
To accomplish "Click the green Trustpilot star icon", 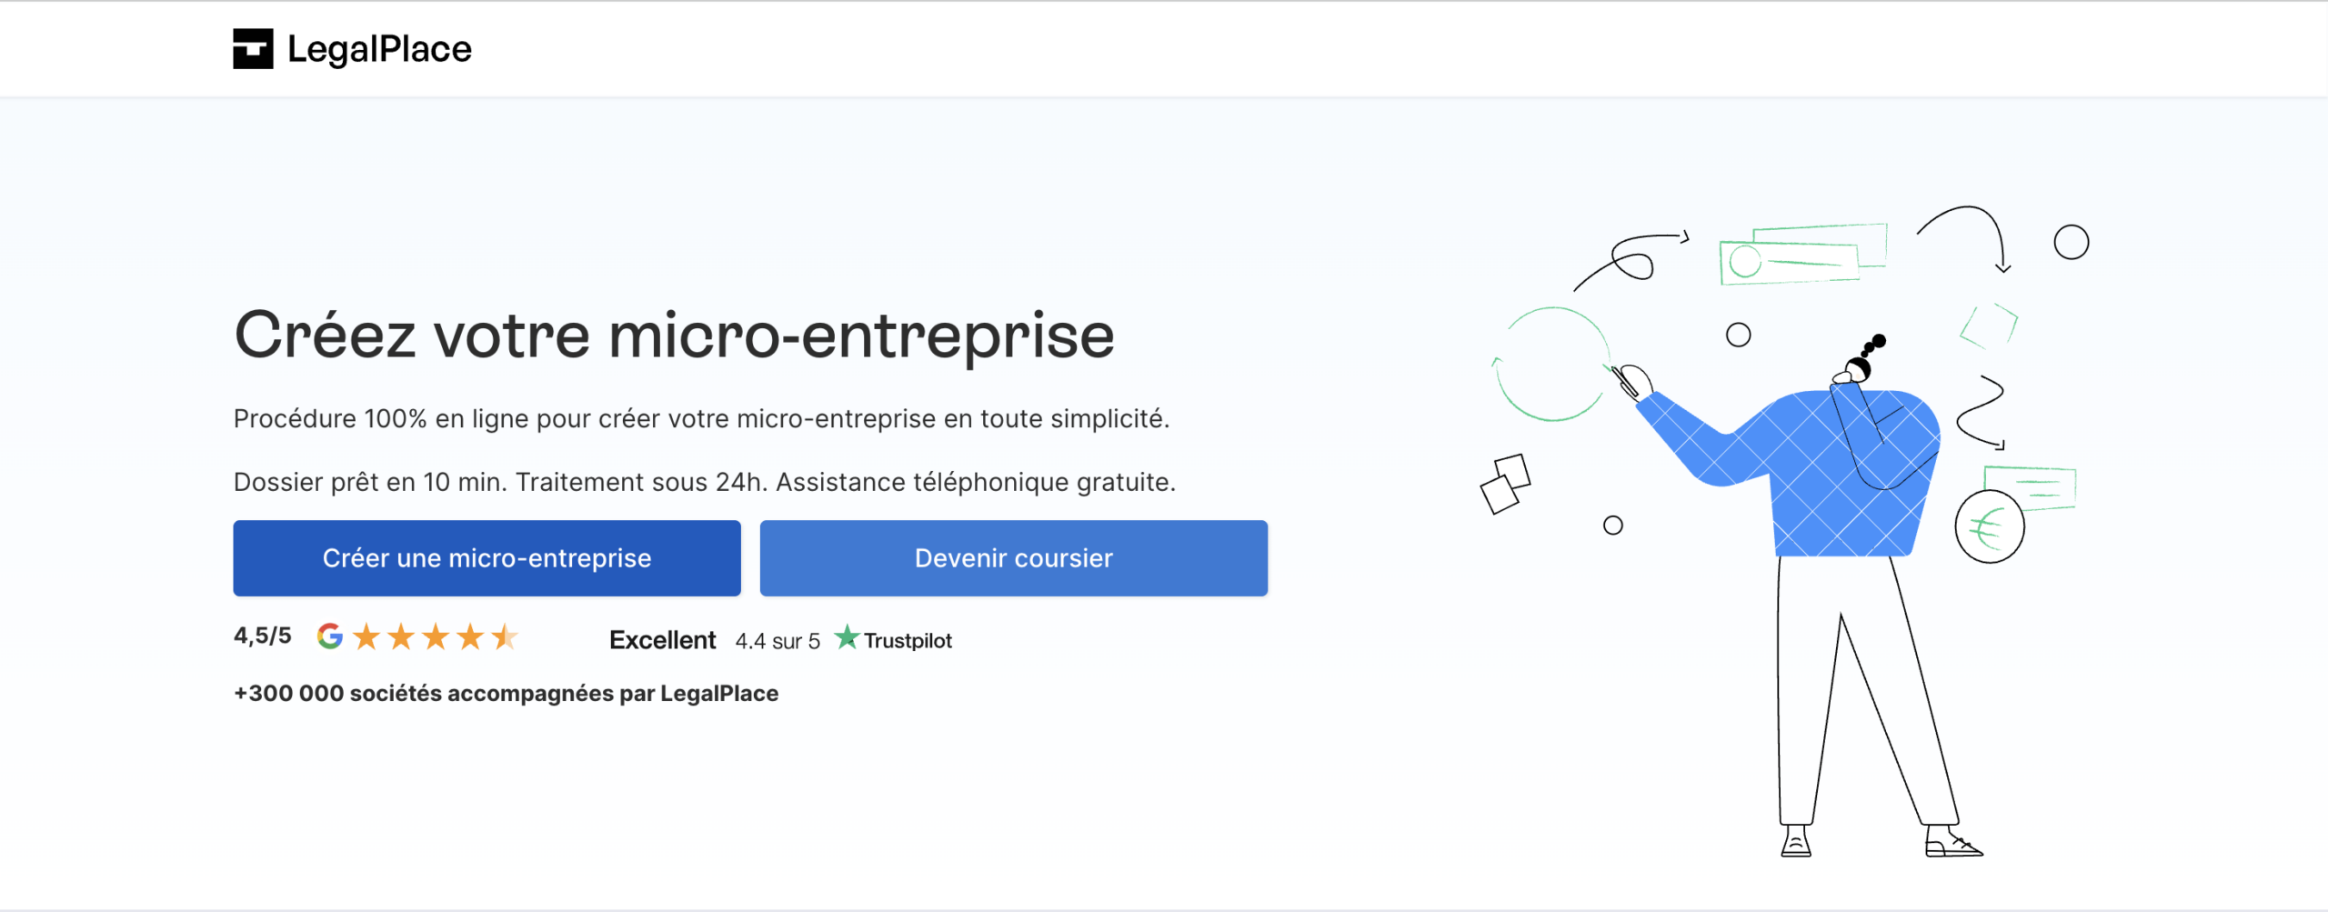I will pos(847,637).
